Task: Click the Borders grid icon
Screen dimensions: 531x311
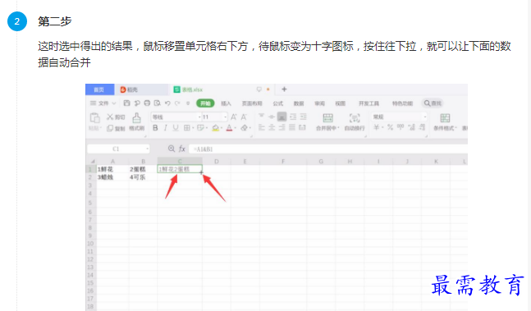Action: 186,127
